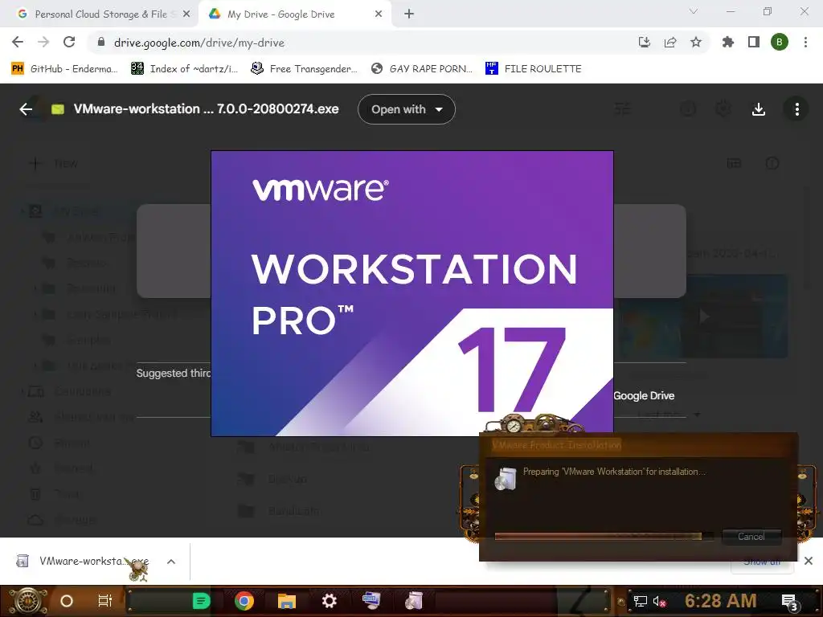Open the notification center icon
This screenshot has width=823, height=617.
(x=789, y=602)
